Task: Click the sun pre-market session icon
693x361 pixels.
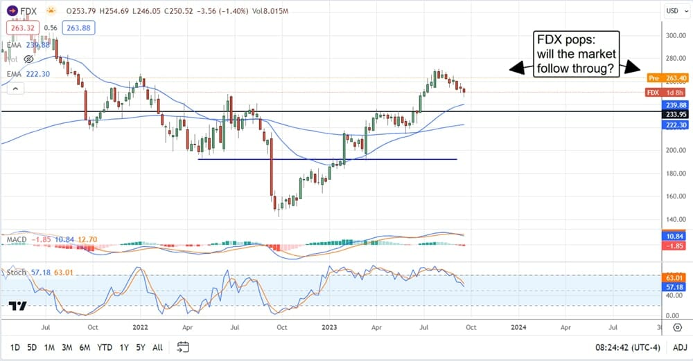Action: coord(51,12)
